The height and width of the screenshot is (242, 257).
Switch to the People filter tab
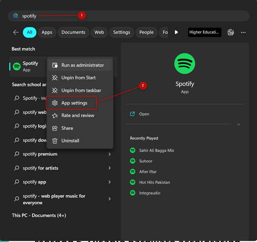[146, 32]
